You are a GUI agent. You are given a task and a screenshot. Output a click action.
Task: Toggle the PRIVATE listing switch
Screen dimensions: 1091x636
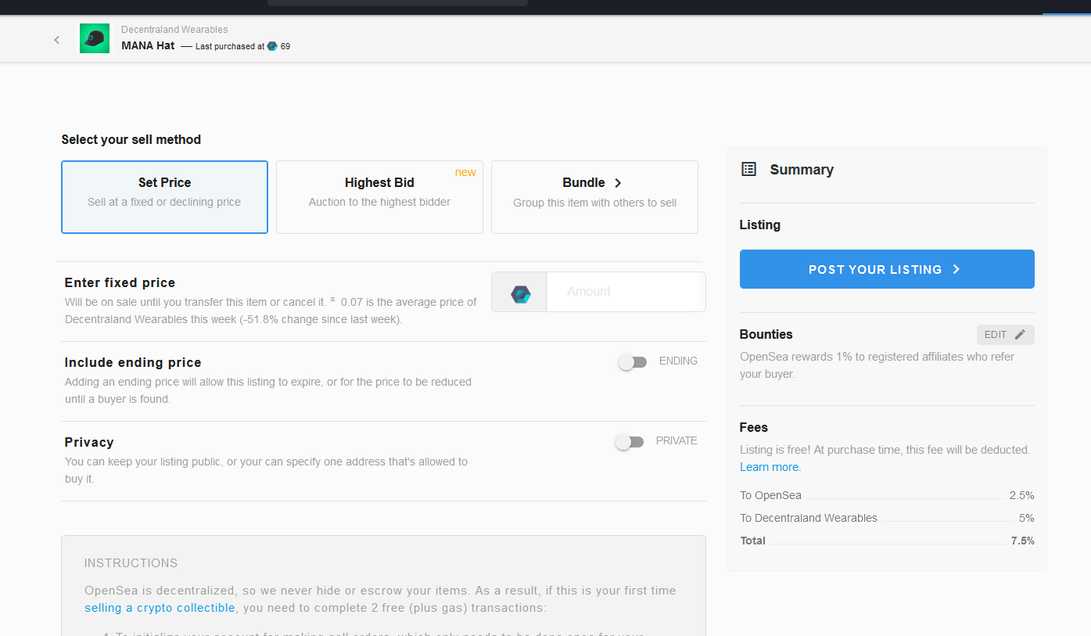tap(630, 442)
